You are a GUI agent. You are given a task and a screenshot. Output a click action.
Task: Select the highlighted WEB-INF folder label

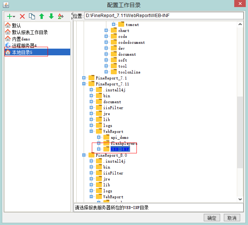(120, 149)
